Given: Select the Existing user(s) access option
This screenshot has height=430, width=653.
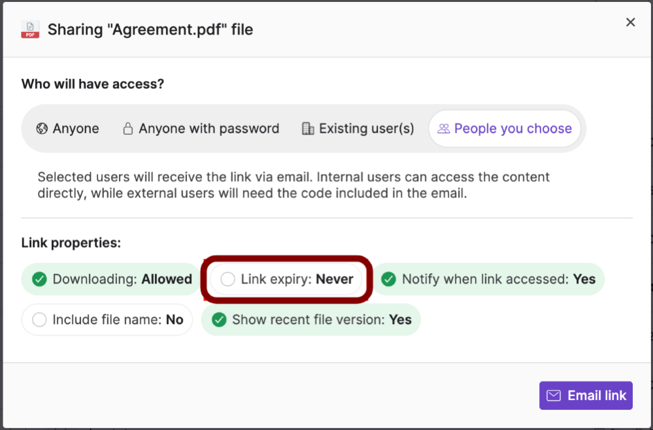Looking at the screenshot, I should tap(358, 129).
